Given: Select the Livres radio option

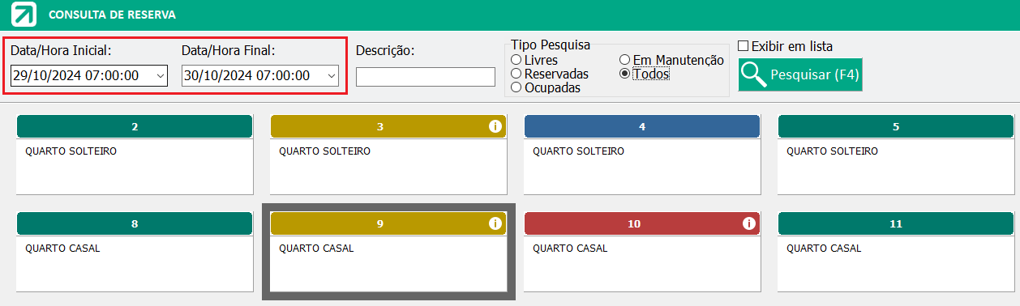Looking at the screenshot, I should (516, 60).
